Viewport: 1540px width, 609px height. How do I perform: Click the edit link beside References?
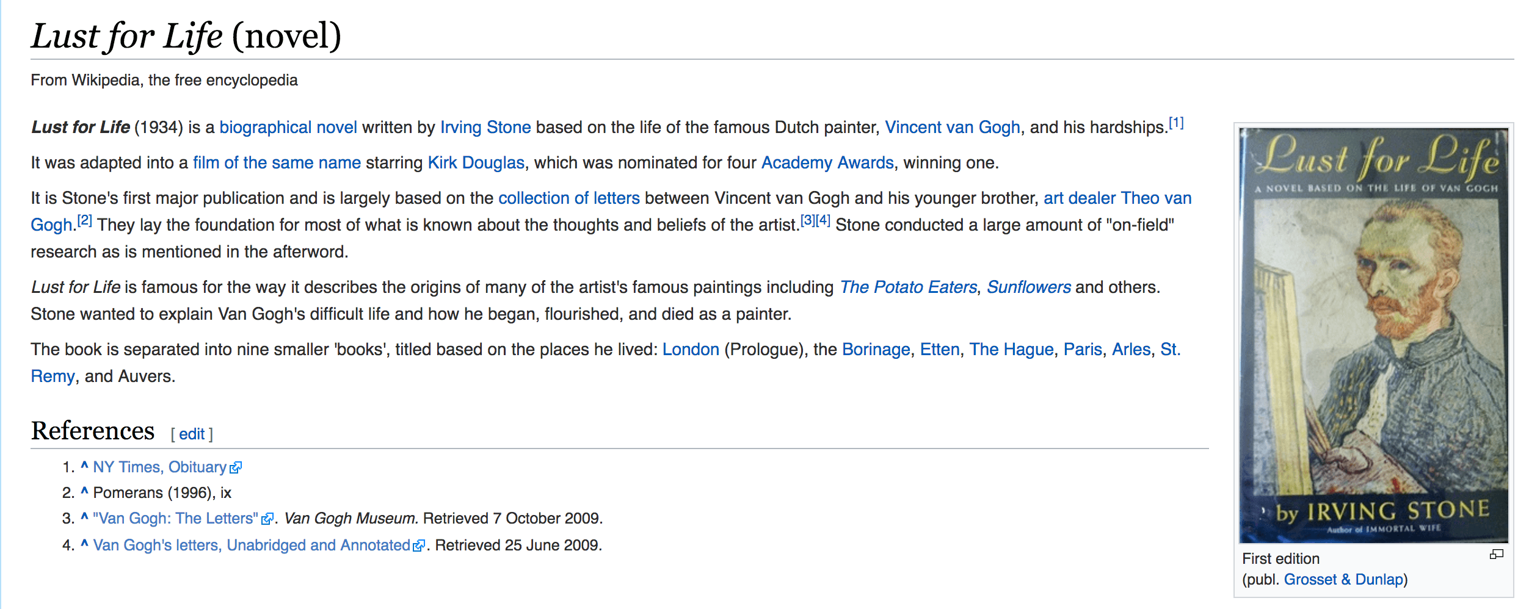coord(192,434)
